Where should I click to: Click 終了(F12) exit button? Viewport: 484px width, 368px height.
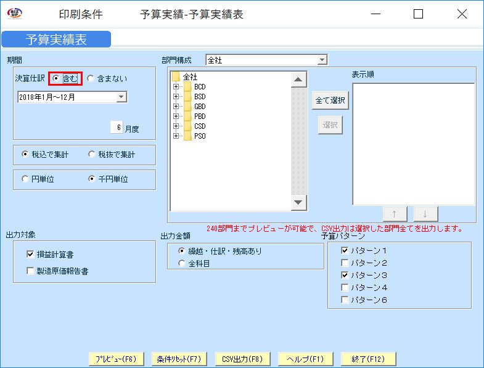tap(368, 359)
